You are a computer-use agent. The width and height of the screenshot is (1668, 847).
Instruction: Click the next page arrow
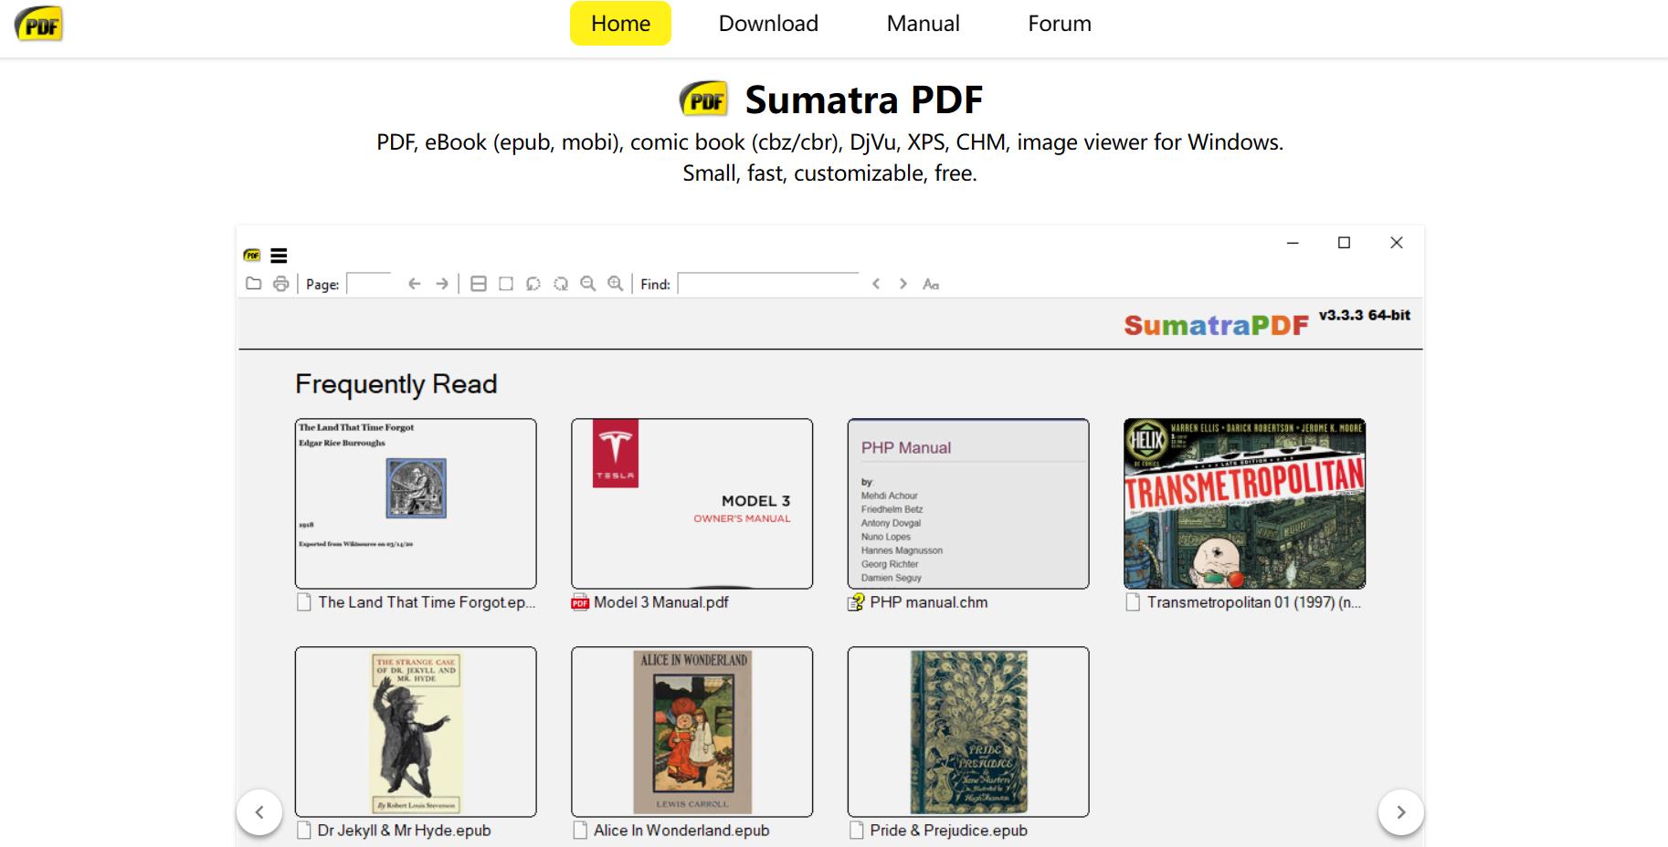point(442,284)
